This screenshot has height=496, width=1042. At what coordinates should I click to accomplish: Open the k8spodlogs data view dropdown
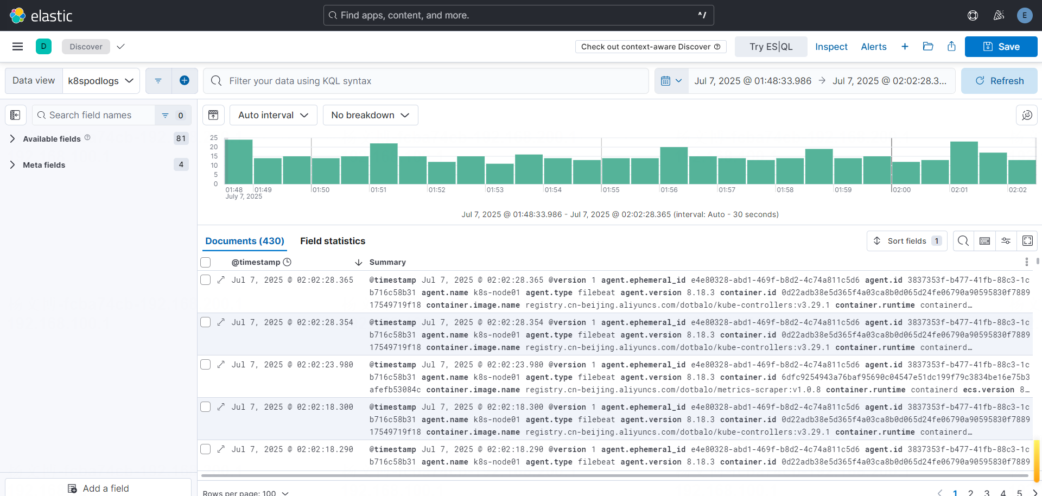pos(101,81)
